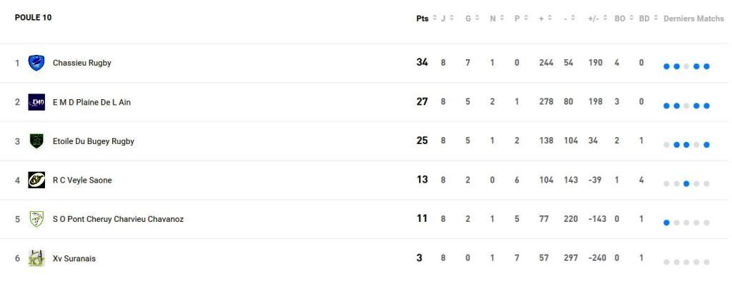This screenshot has width=732, height=296.
Task: Click the blue match dot for R C Veyle Saone
Action: click(x=686, y=183)
